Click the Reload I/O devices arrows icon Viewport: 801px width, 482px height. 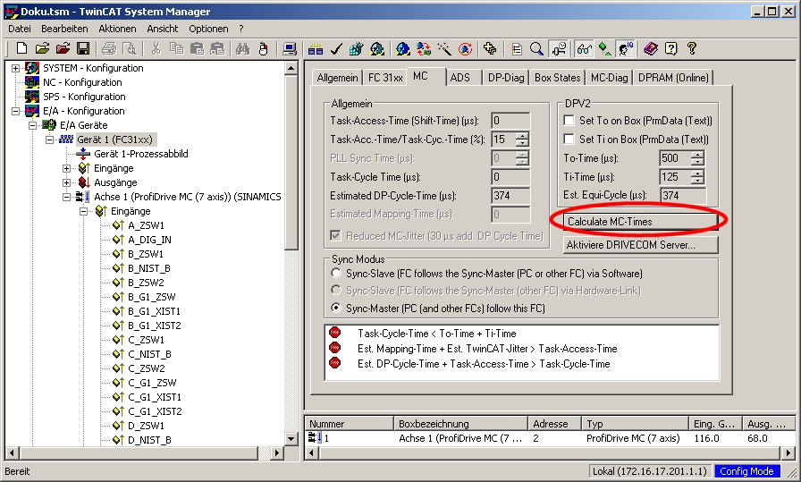(424, 48)
